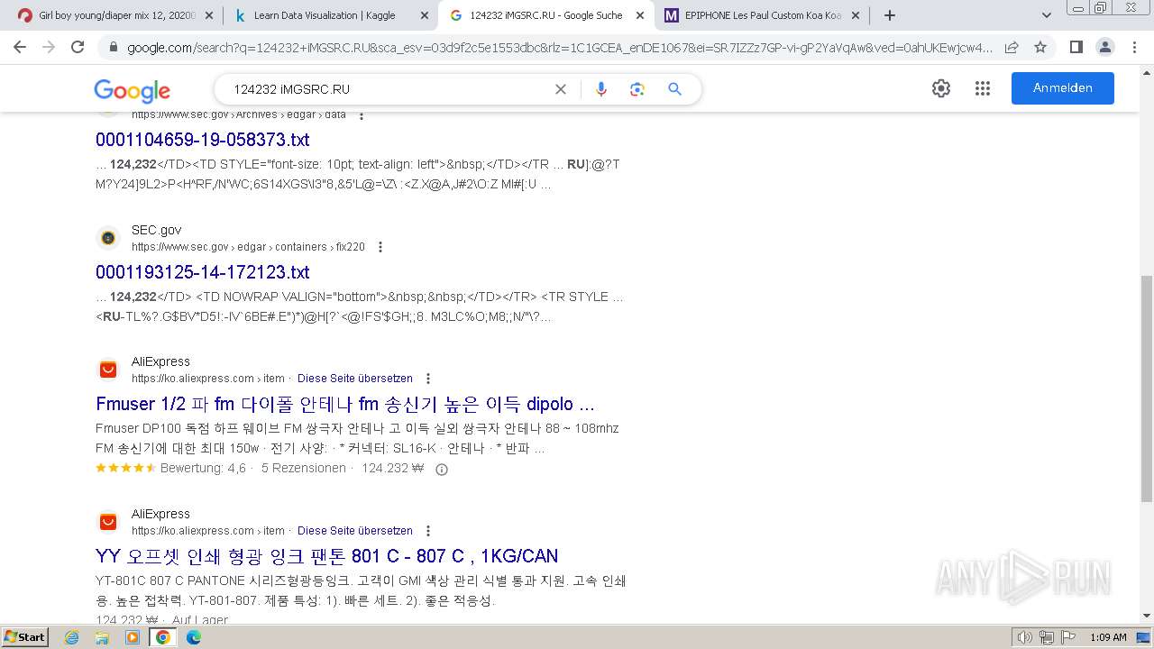1154x649 pixels.
Task: Translate the YY ink page via Diese Seite übersetzen
Action: 355,531
